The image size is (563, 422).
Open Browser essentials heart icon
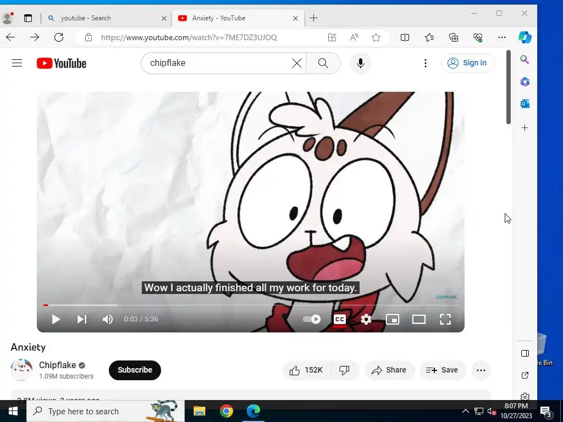tap(478, 37)
